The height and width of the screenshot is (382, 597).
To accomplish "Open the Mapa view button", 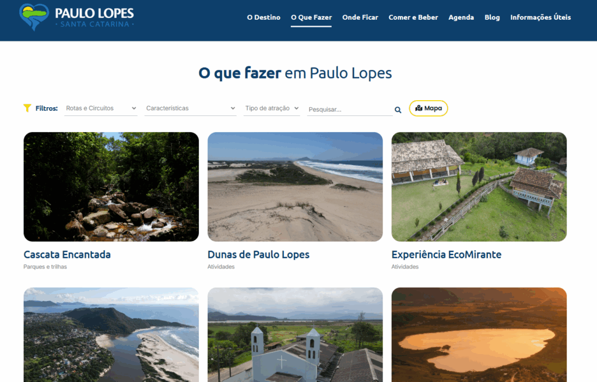I will [429, 108].
